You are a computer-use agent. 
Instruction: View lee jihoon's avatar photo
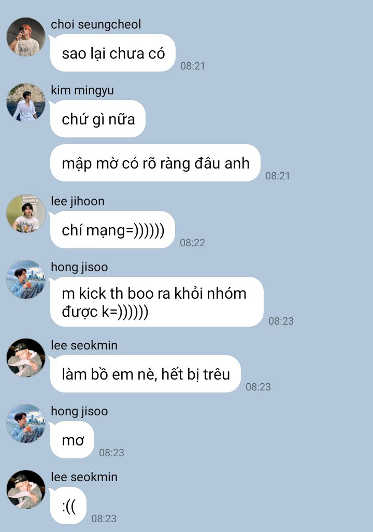pyautogui.click(x=26, y=214)
